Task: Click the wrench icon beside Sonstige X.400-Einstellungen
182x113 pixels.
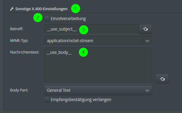Action: click(12, 9)
